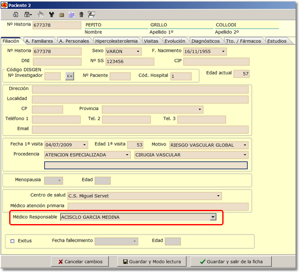This screenshot has height=273, width=300.
Task: Open the Fecha 1ª visita date picker
Action: pyautogui.click(x=84, y=145)
